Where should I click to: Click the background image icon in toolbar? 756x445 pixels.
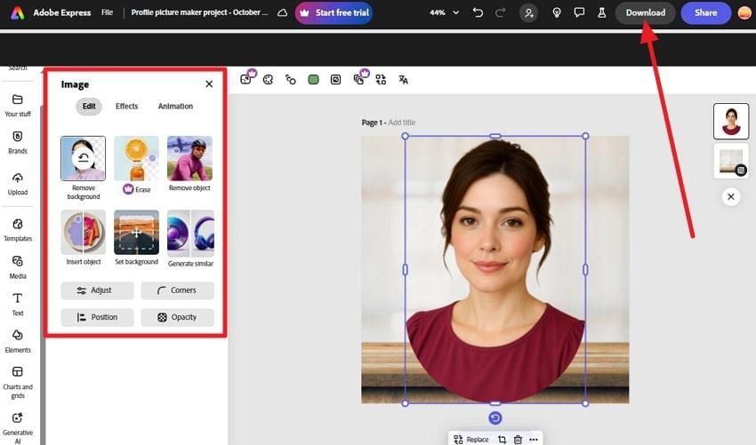(x=335, y=79)
